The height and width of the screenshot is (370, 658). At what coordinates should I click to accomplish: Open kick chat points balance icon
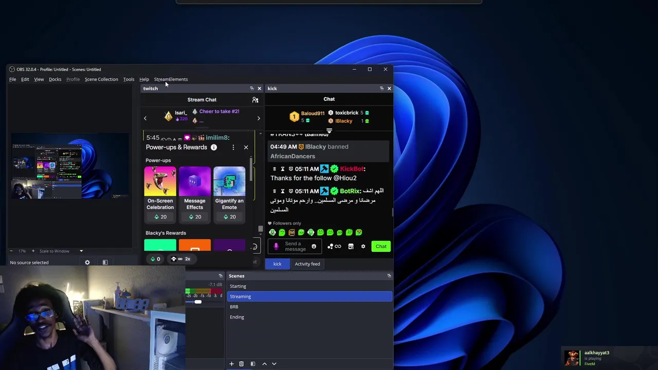coord(334,246)
